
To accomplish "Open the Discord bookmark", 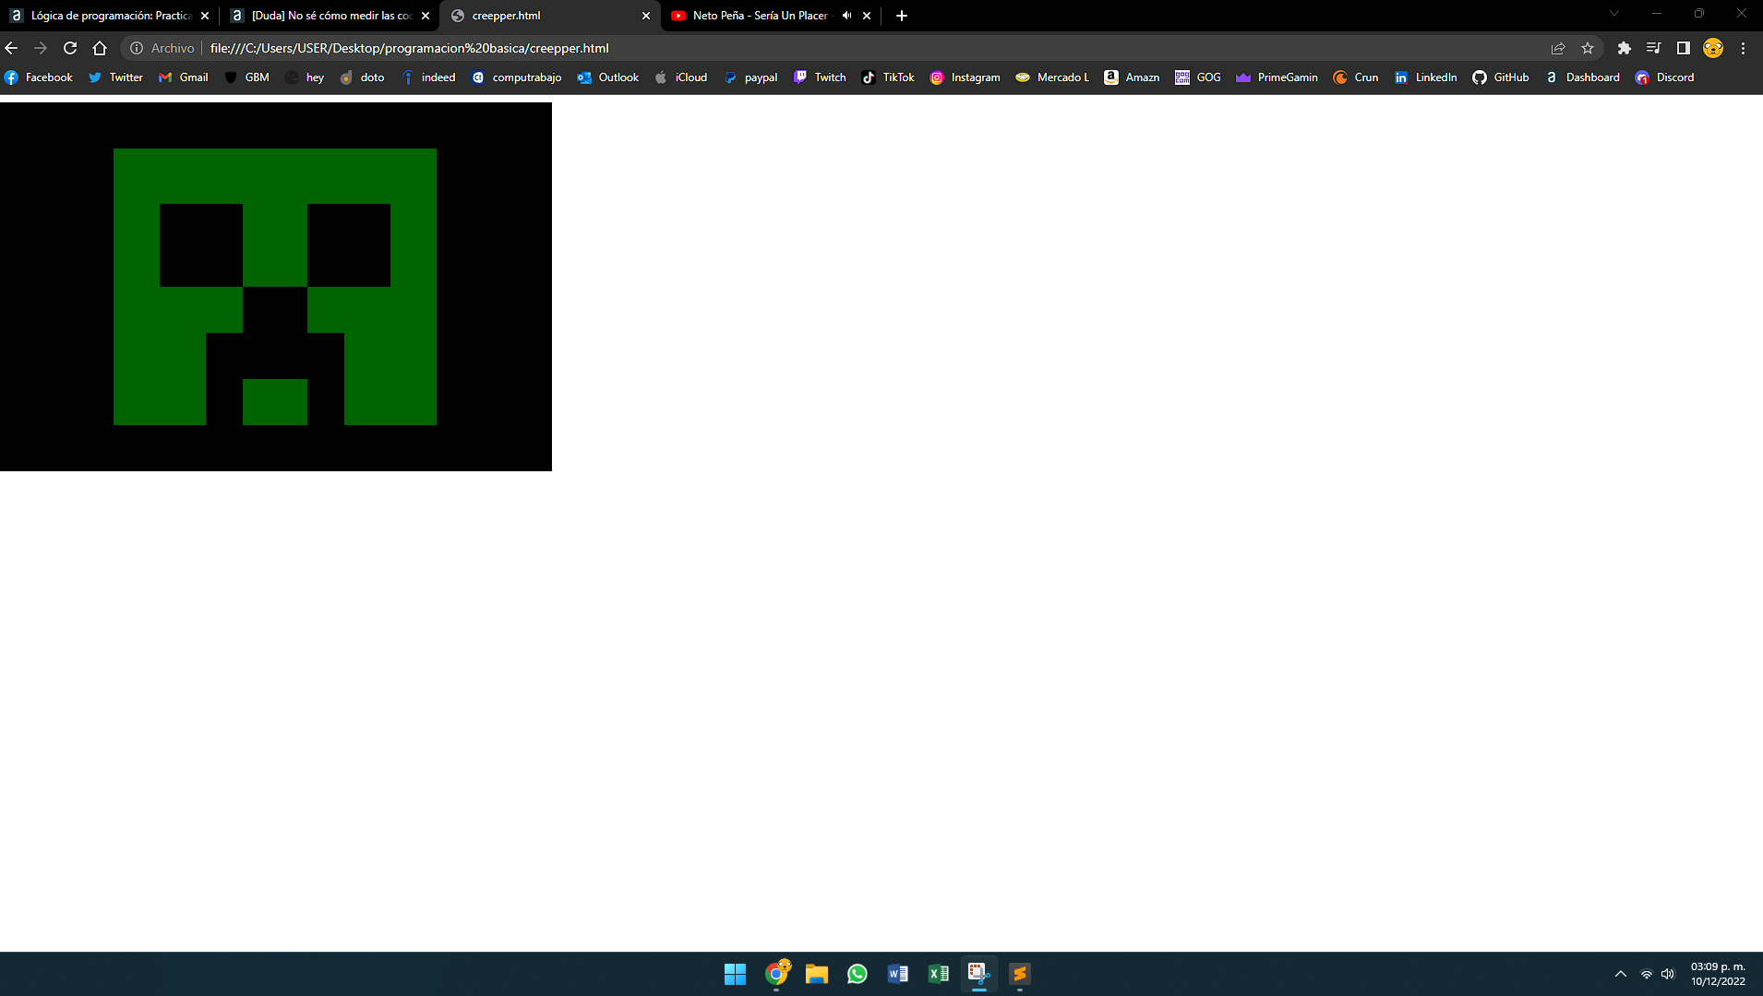I will [x=1665, y=77].
